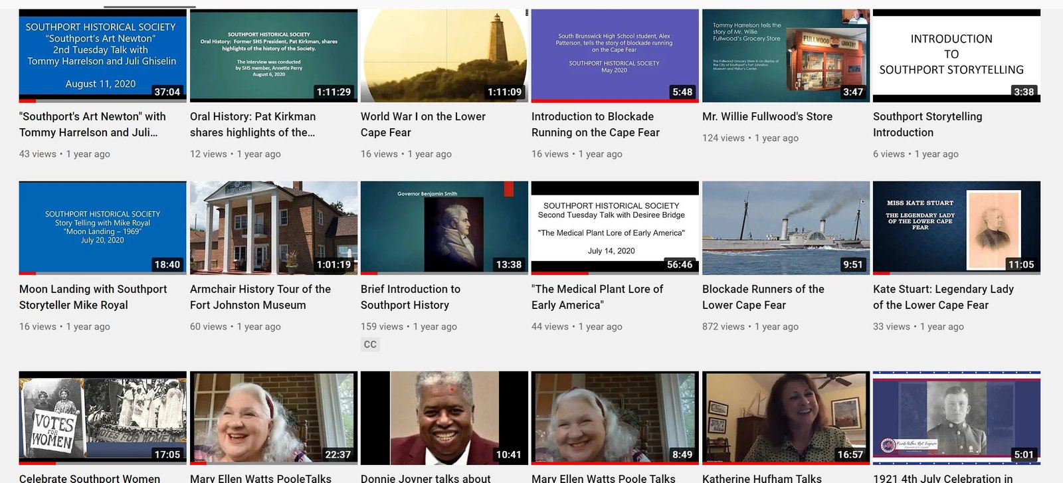Click "The Medical Plant Lore" video title
The image size is (1063, 483).
597,297
